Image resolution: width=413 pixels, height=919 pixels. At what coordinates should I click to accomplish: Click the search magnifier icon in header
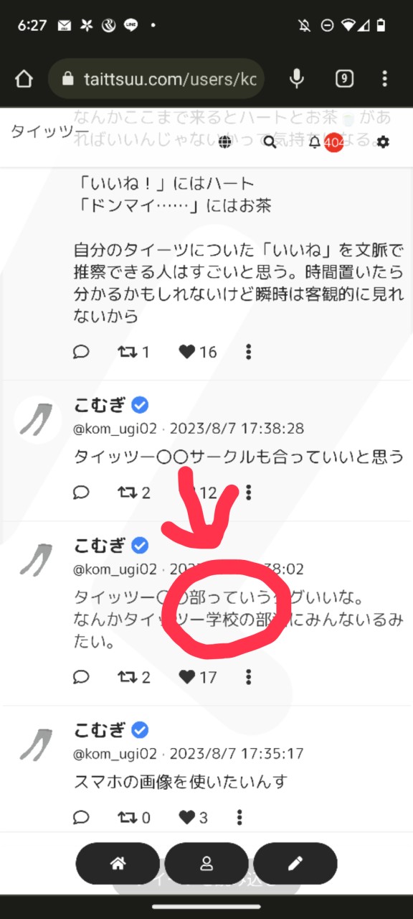pyautogui.click(x=270, y=142)
